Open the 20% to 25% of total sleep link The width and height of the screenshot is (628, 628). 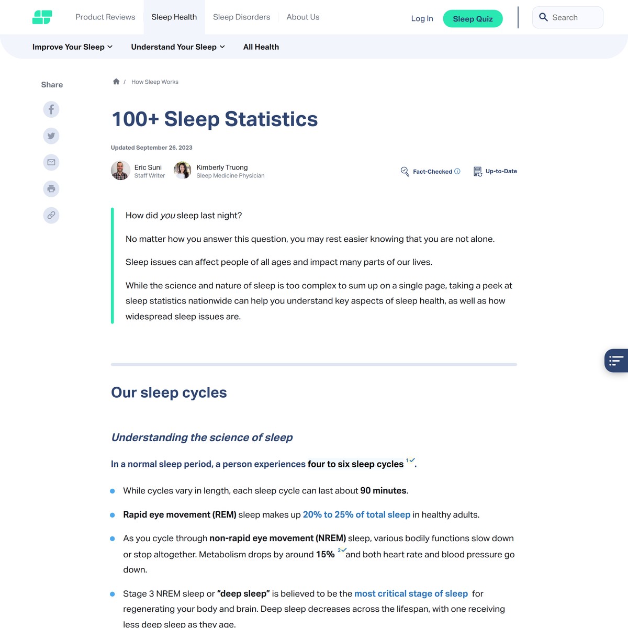(x=356, y=514)
